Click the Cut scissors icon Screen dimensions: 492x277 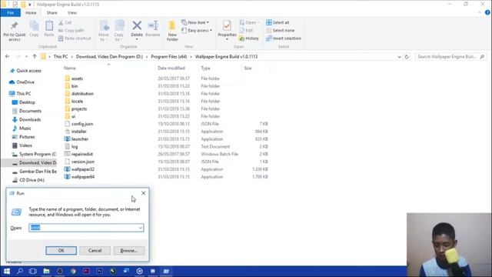[61, 22]
